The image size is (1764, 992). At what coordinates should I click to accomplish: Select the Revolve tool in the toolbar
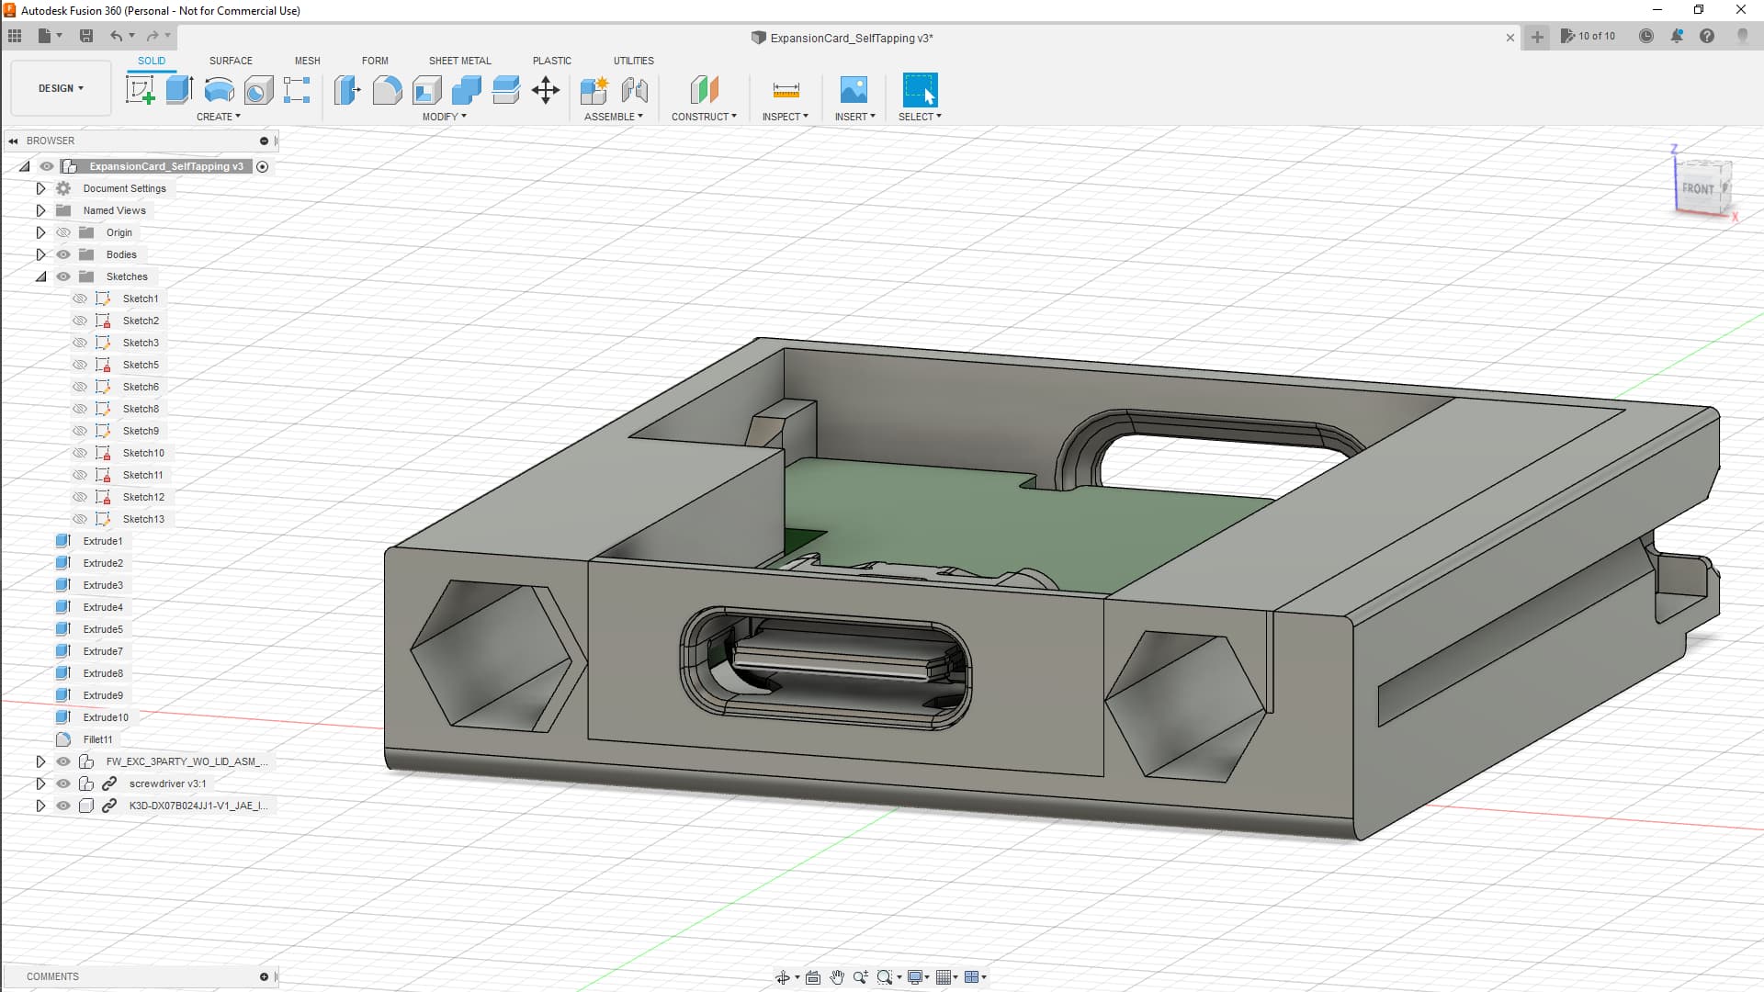point(219,90)
